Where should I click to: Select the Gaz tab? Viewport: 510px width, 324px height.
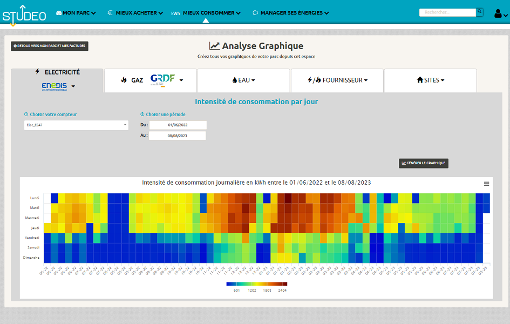(x=150, y=80)
